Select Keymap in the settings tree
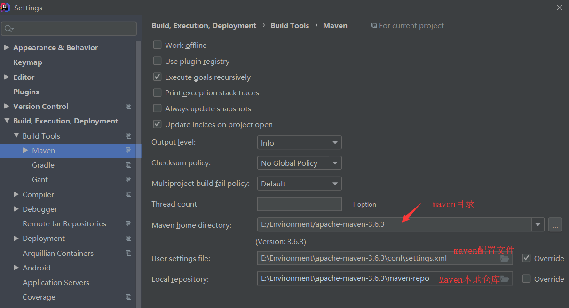The width and height of the screenshot is (569, 308). pos(28,62)
